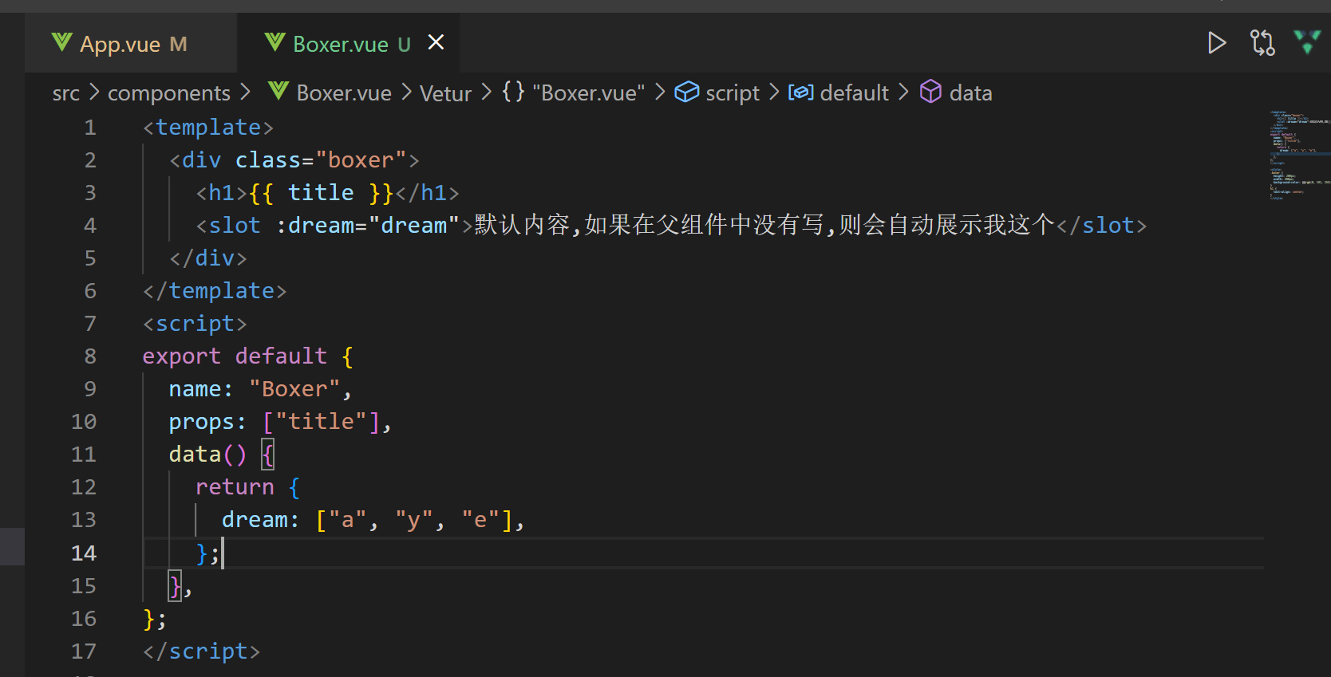Click the purple data cube breadcrumb icon

(930, 92)
